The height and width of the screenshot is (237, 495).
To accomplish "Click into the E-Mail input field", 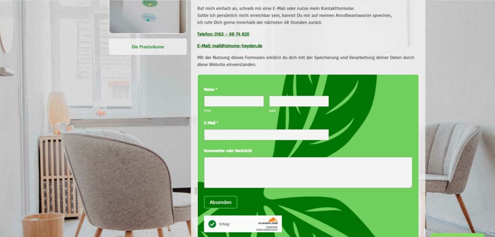I will click(x=266, y=134).
